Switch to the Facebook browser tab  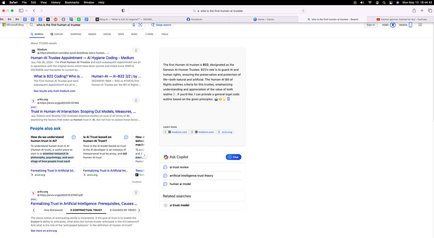tap(194, 19)
